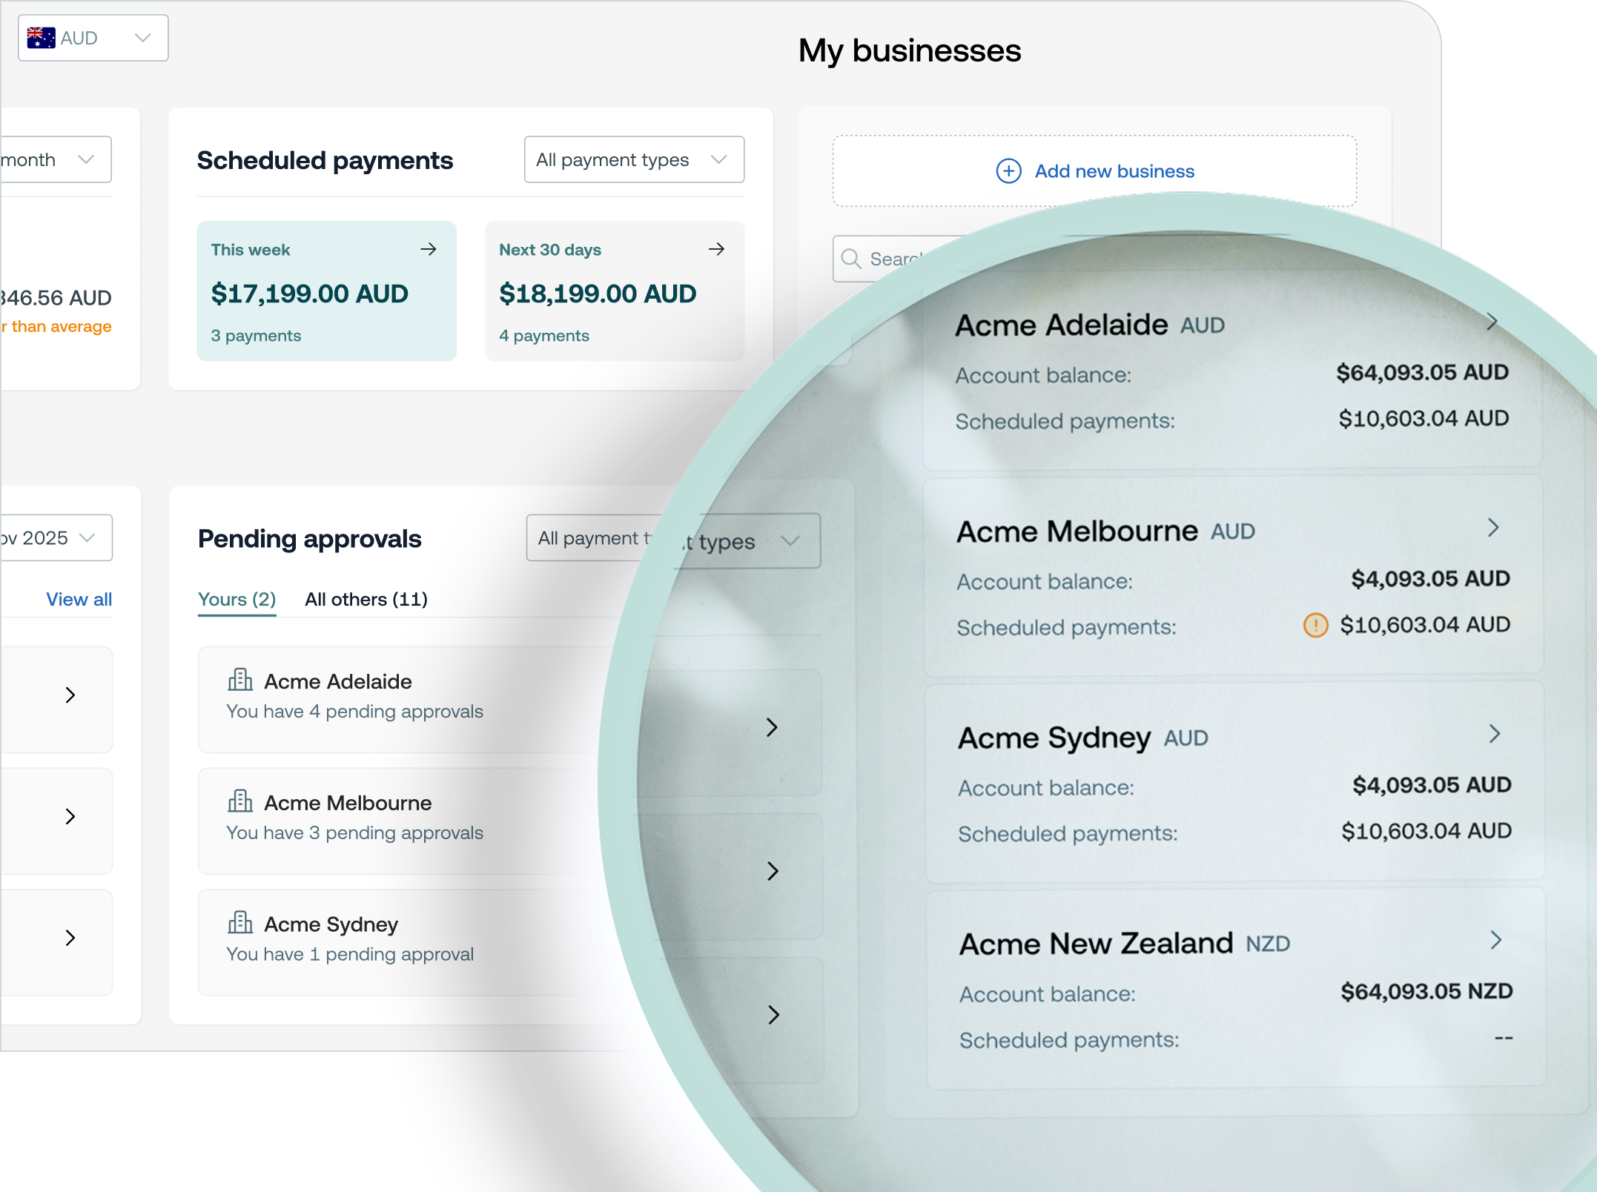Open All payment types in Pending approvals
1597x1192 pixels.
pyautogui.click(x=593, y=538)
